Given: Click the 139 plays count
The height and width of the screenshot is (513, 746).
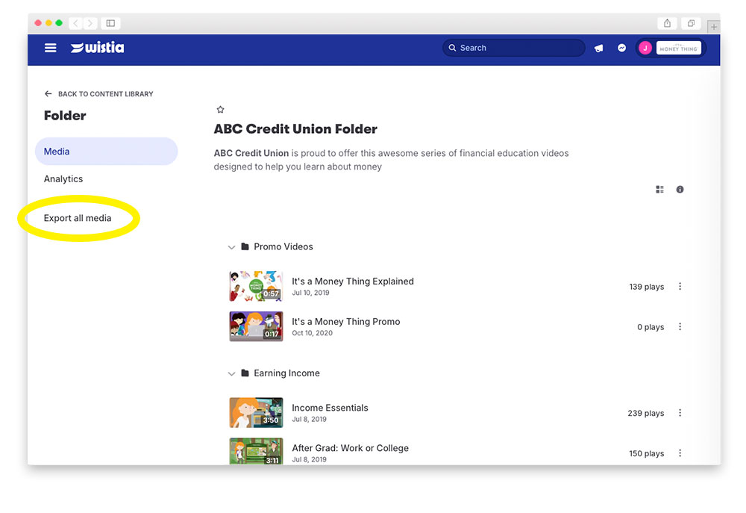Looking at the screenshot, I should click(x=647, y=287).
